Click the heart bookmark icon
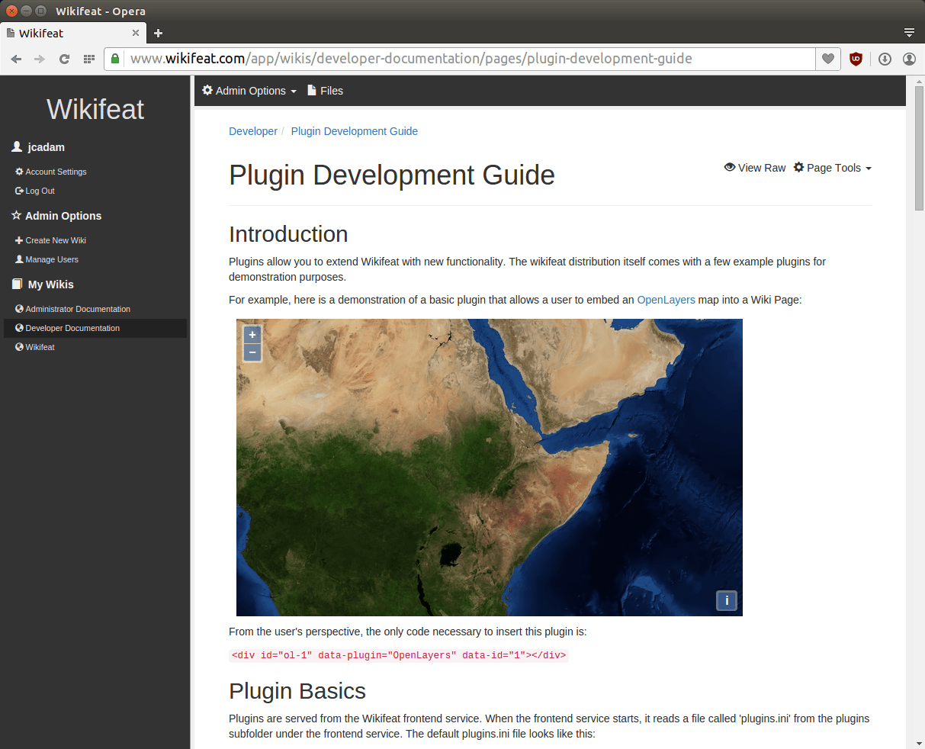The width and height of the screenshot is (925, 749). (827, 59)
